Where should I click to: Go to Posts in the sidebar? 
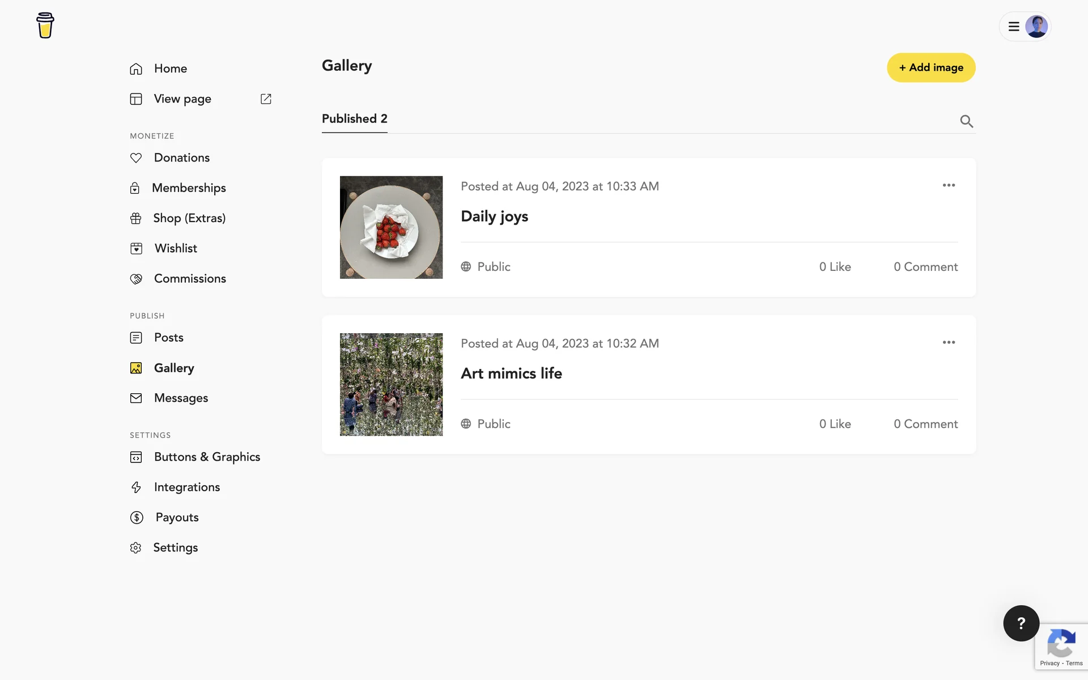(168, 338)
